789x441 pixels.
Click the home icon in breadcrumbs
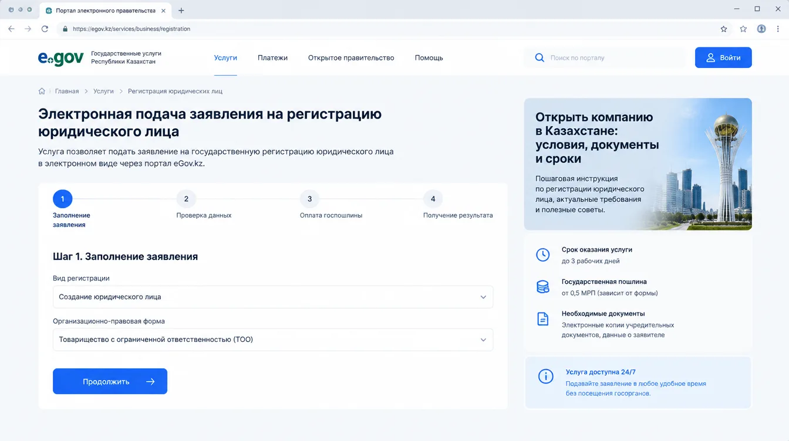pos(42,91)
